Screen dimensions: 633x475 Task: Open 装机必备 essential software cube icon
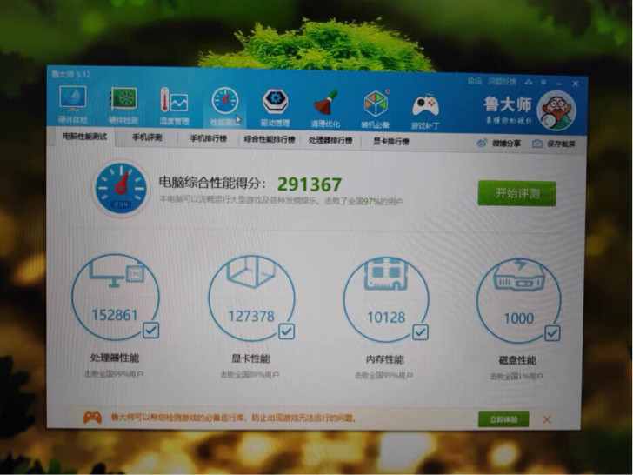pyautogui.click(x=376, y=104)
